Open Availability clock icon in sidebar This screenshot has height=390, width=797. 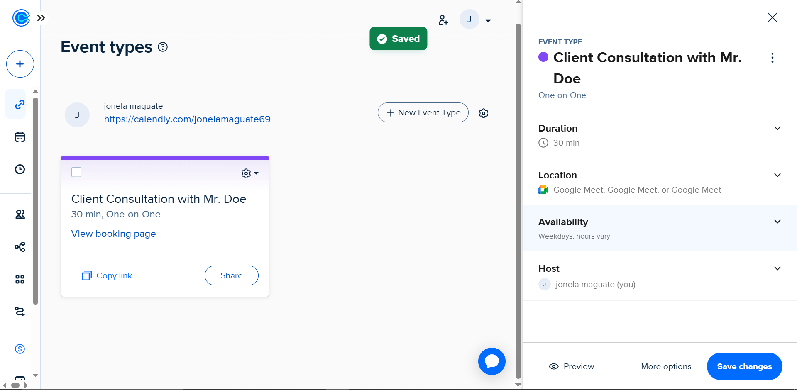[20, 169]
